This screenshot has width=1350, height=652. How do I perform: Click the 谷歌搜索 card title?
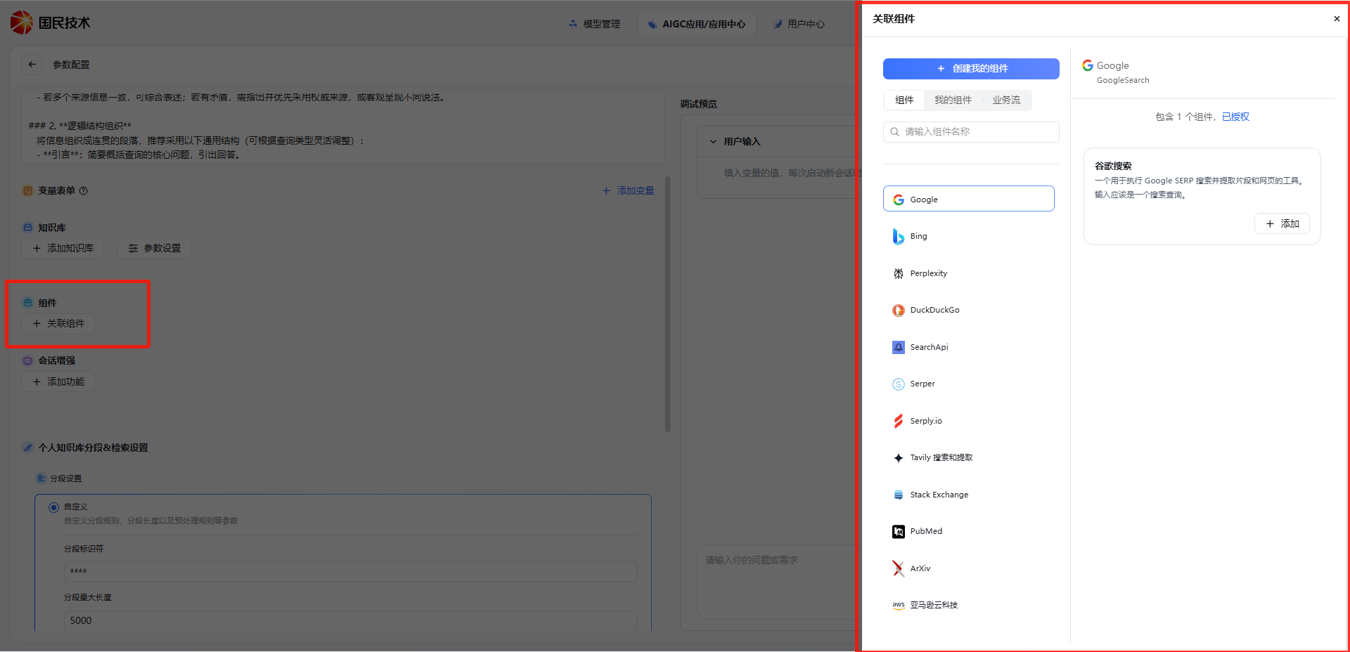[1113, 167]
